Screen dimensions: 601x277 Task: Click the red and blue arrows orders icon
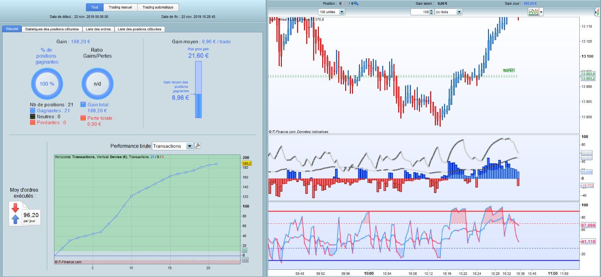click(x=15, y=214)
